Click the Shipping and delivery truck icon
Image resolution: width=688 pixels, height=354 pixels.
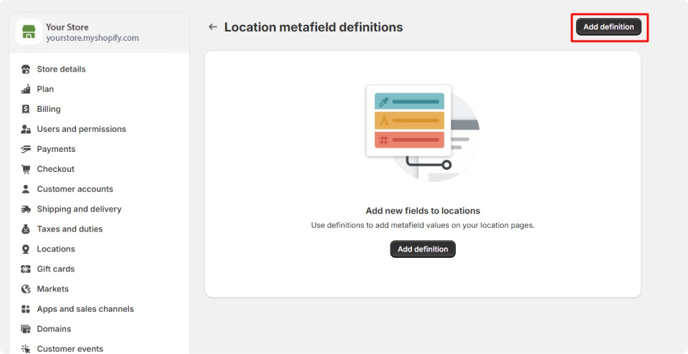pyautogui.click(x=26, y=209)
